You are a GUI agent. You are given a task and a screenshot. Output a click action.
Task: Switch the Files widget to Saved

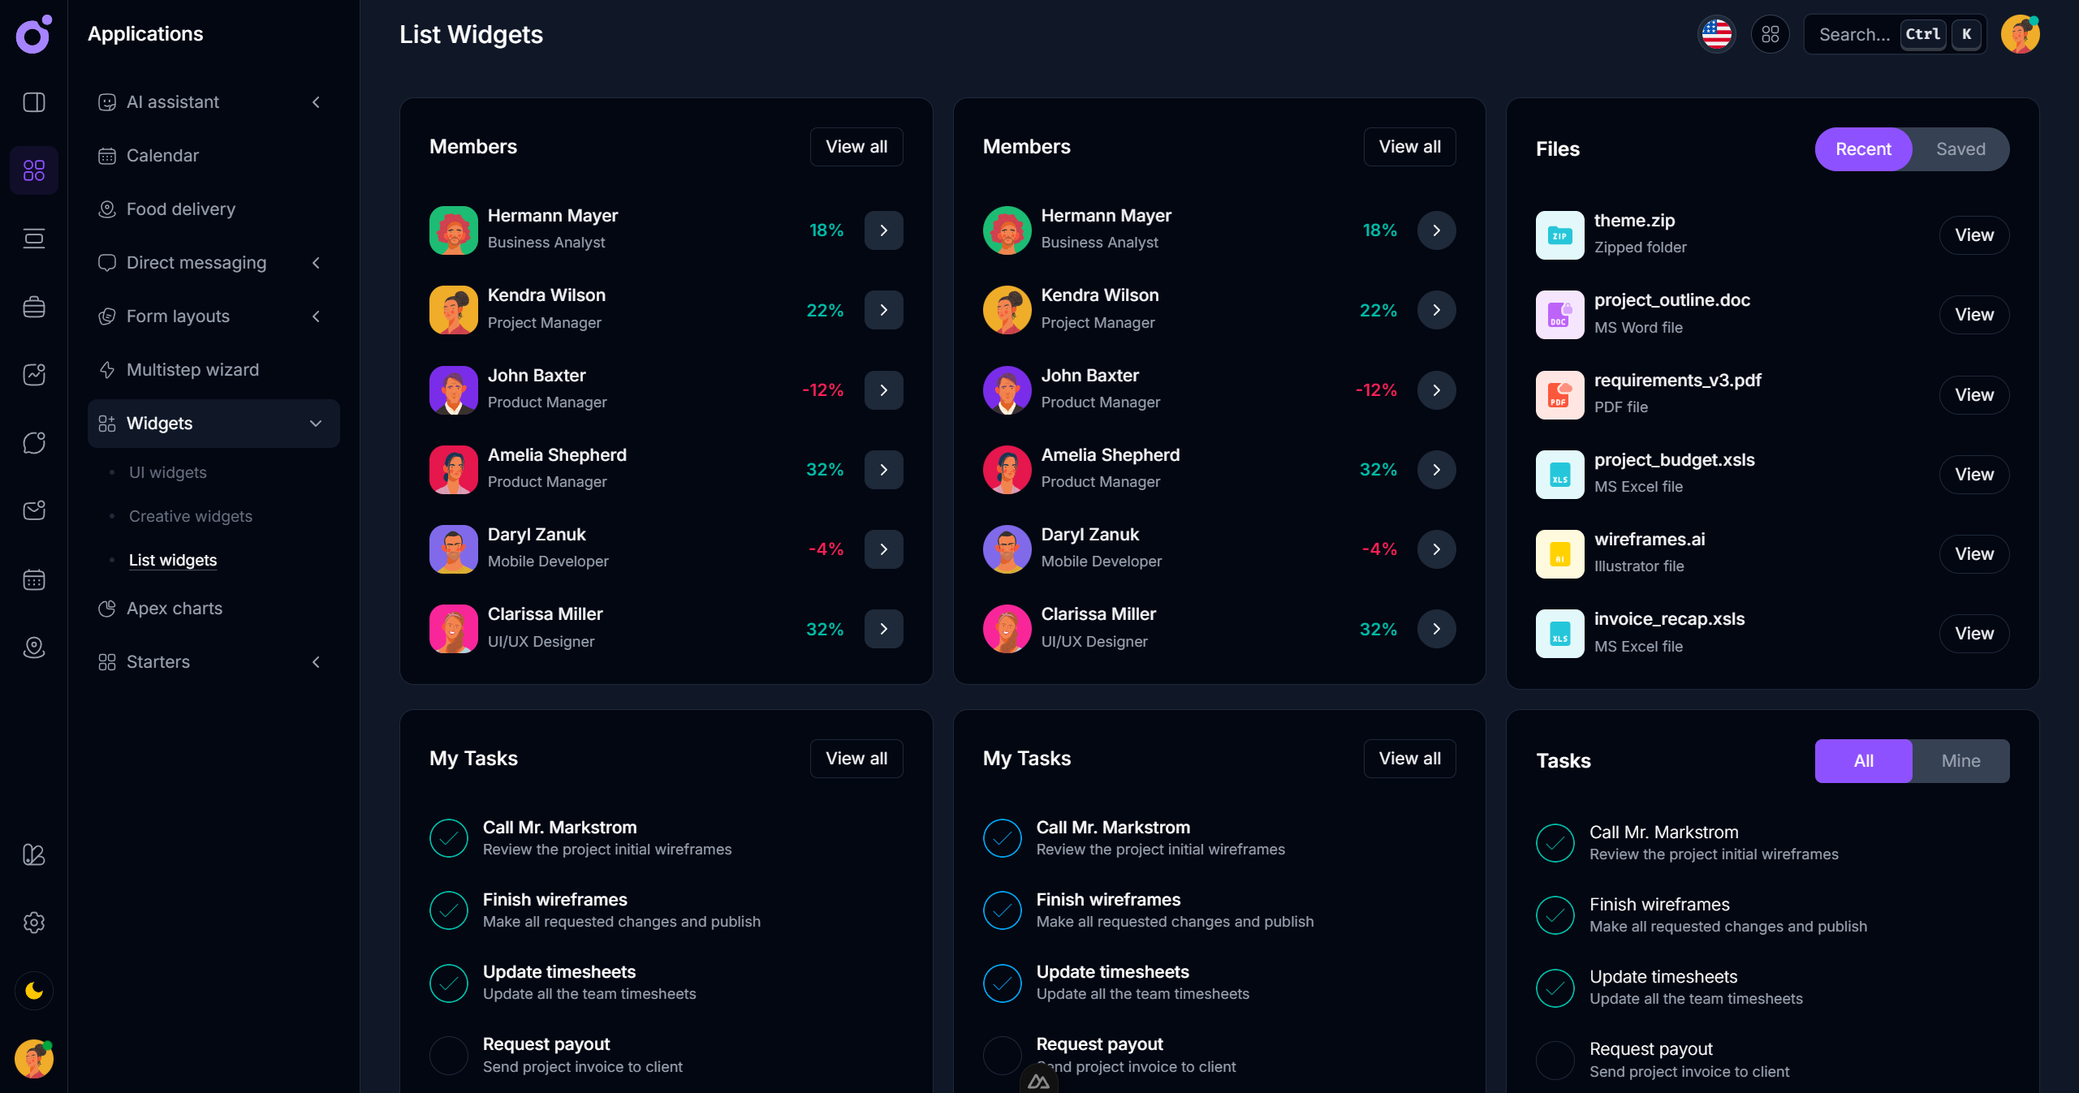(1960, 148)
